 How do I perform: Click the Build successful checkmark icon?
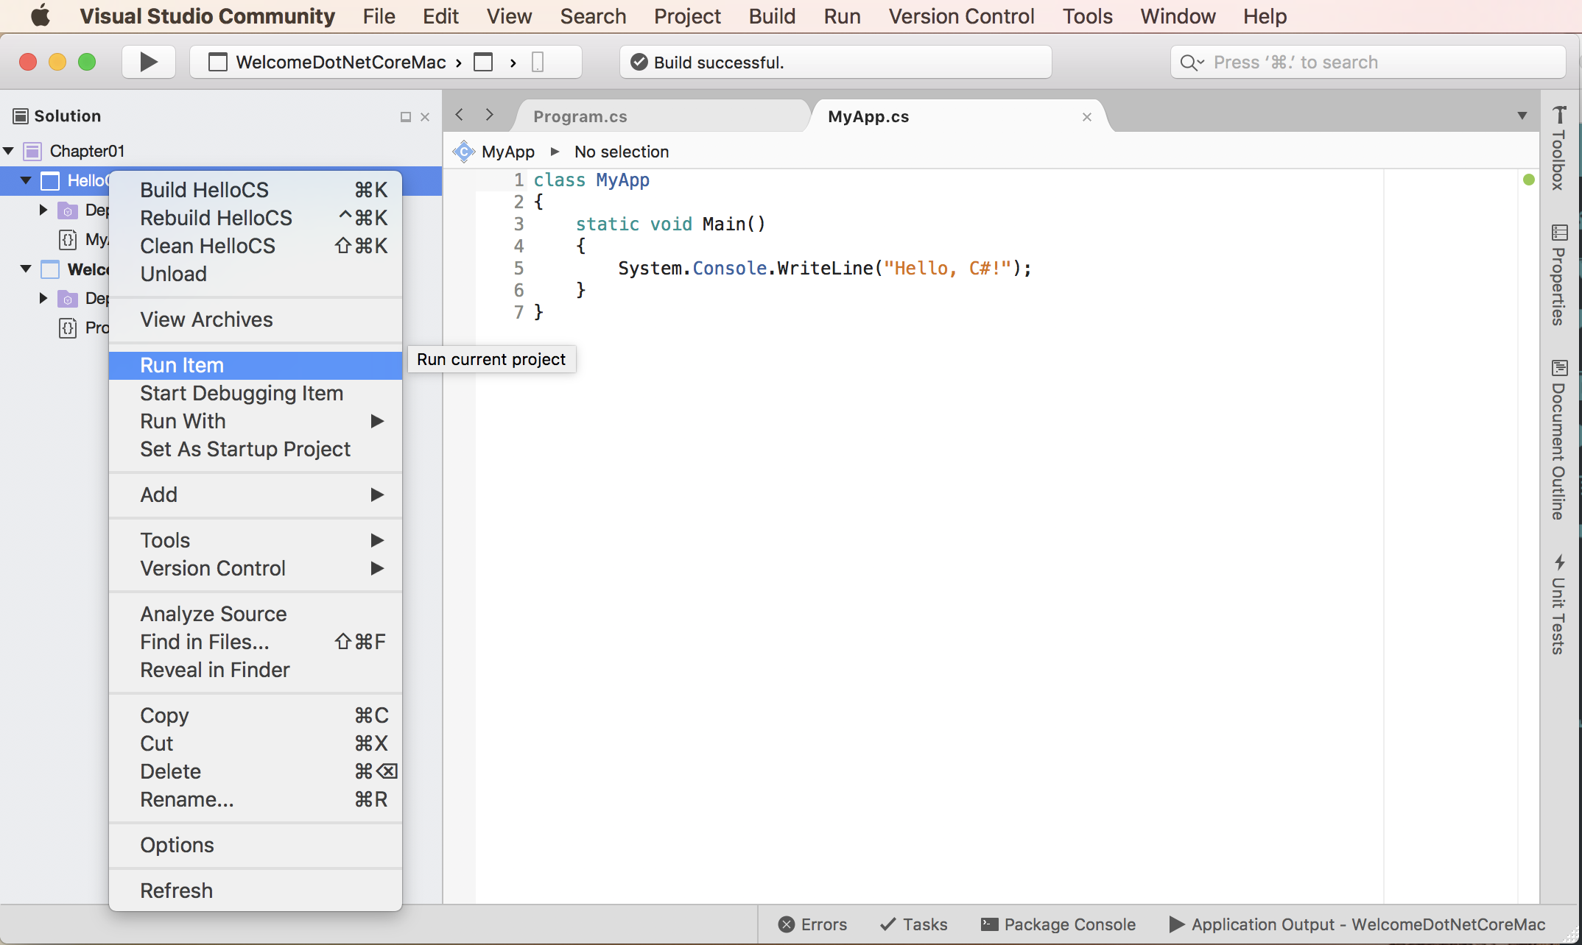click(x=639, y=63)
